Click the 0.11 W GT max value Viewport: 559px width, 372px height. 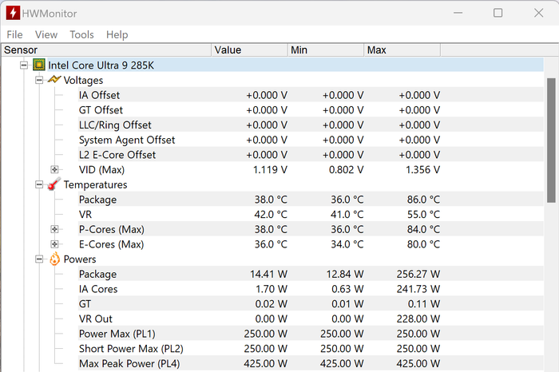click(x=424, y=304)
